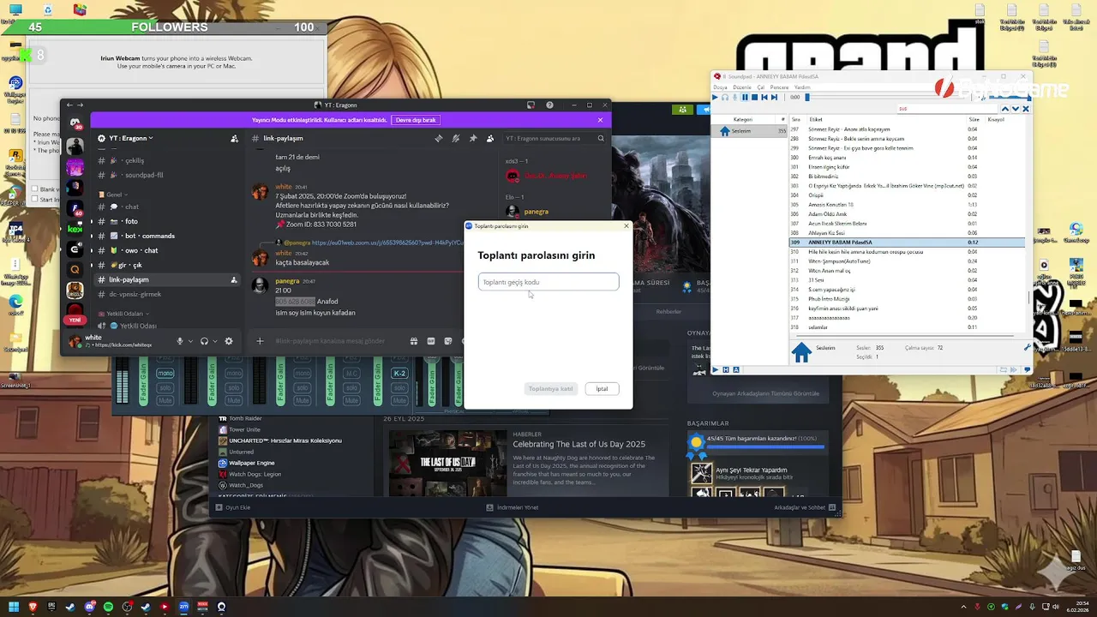Collapse the Yetkili Odaları category
1097x617 pixels.
125,314
